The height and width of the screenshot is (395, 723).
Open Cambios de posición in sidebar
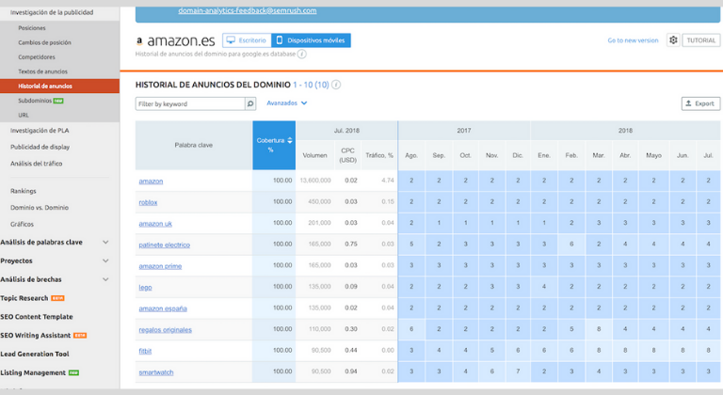[x=44, y=42]
